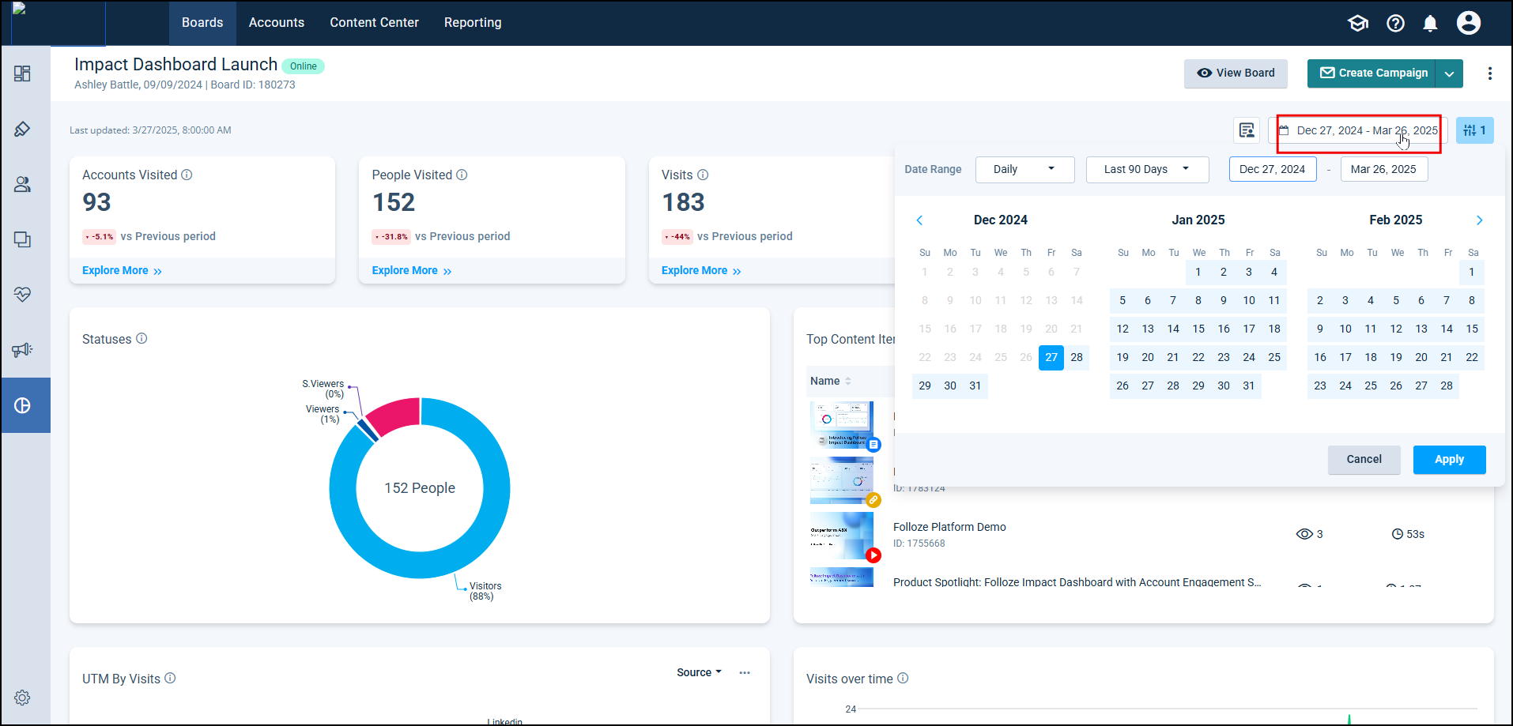
Task: Open the Daily granularity dropdown
Action: [1024, 169]
